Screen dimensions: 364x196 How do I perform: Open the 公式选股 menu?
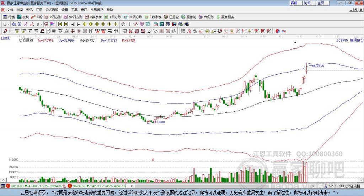[x=52, y=10]
